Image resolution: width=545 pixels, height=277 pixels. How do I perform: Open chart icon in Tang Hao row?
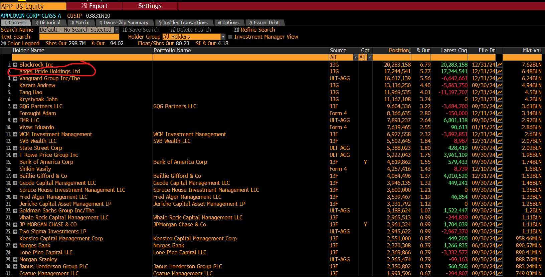499,93
